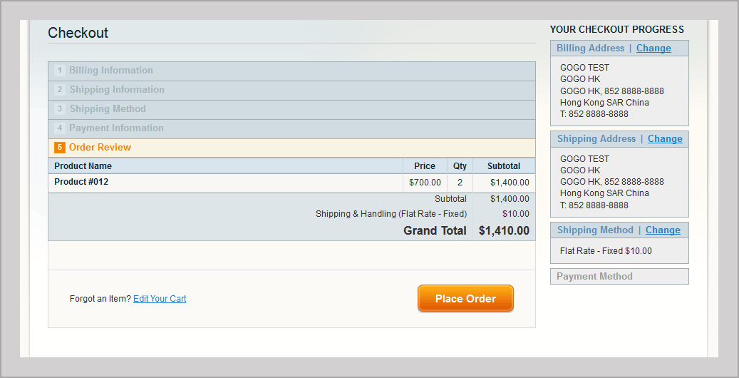Expand the Shipping Method step
739x378 pixels.
coord(108,109)
